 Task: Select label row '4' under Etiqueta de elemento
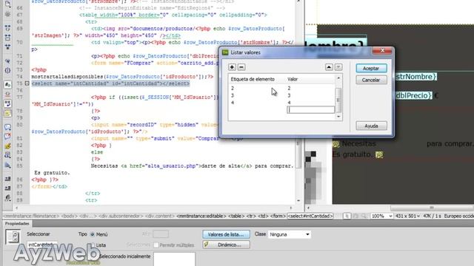point(232,103)
